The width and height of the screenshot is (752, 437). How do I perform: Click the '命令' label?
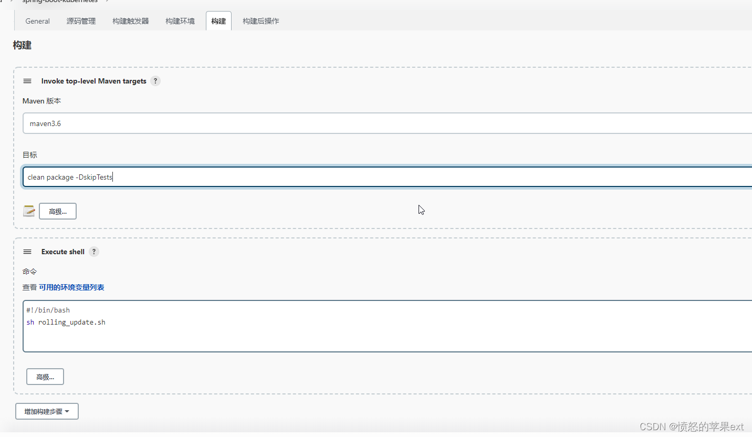pos(30,272)
